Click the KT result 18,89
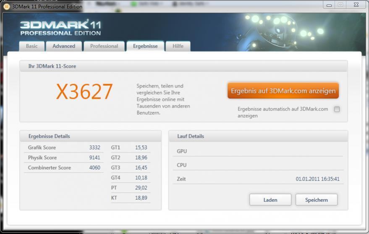369x234 pixels. tap(141, 198)
